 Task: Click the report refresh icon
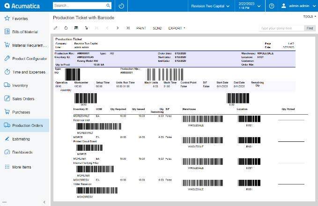(x=66, y=28)
